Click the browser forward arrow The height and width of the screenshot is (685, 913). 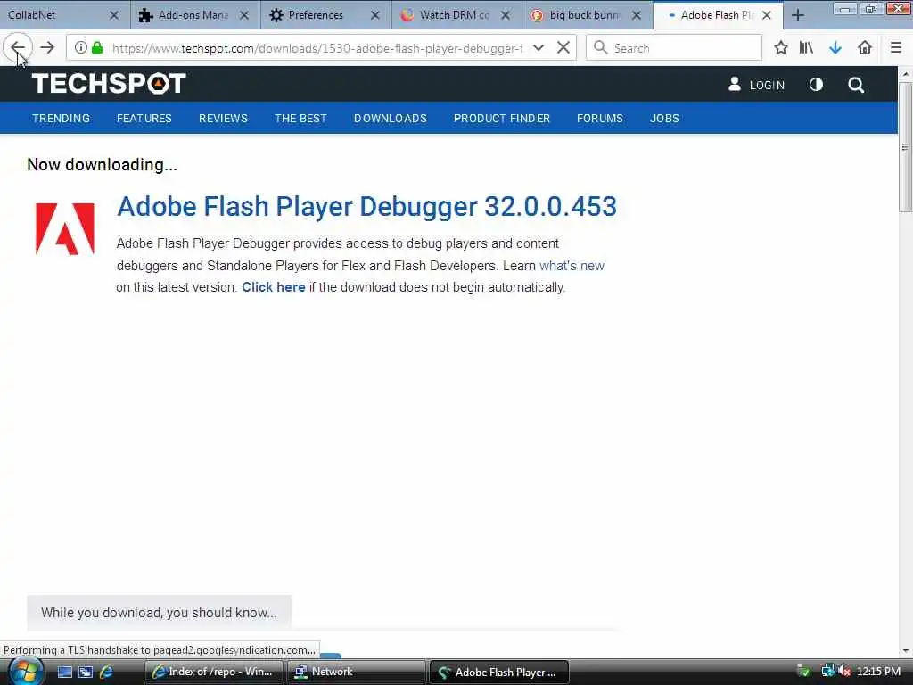(47, 48)
